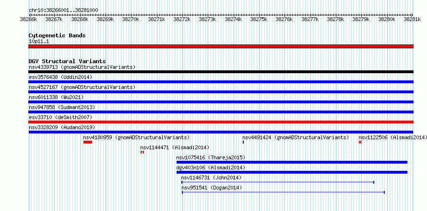The width and height of the screenshot is (427, 211).
Task: Click the red nsv1122506 variant marker
Action: coord(360,142)
